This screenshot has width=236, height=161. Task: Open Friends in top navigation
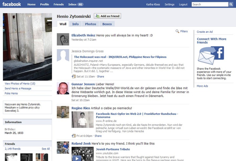(58, 4)
